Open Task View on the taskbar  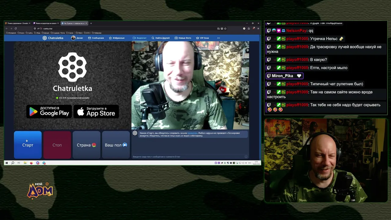coord(19,163)
